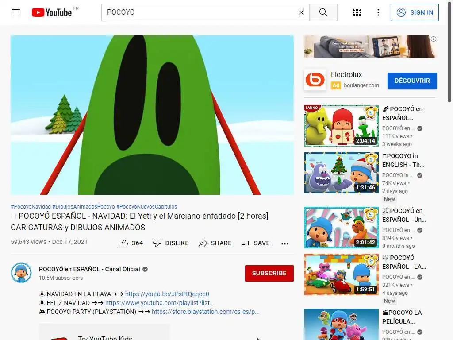Click the #DibujosAnimadosPocoyo hashtag

click(x=84, y=207)
